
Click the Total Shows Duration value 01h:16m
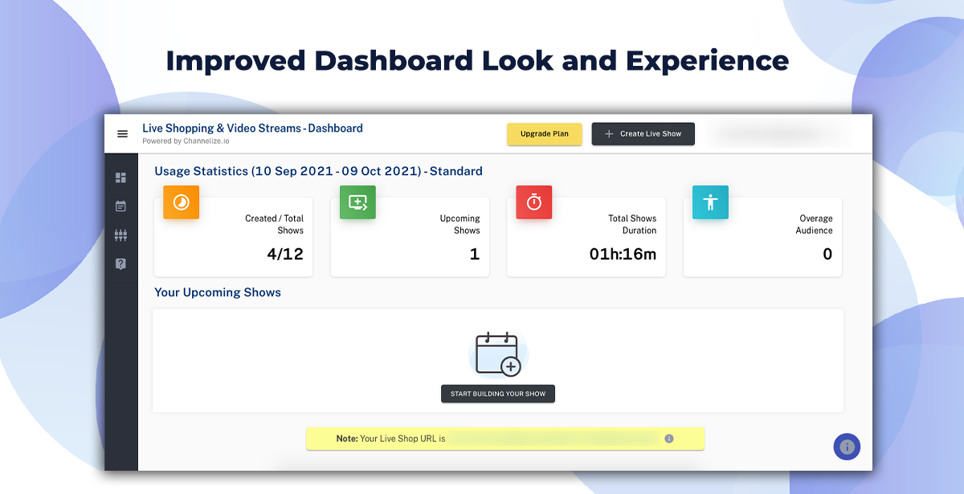623,255
